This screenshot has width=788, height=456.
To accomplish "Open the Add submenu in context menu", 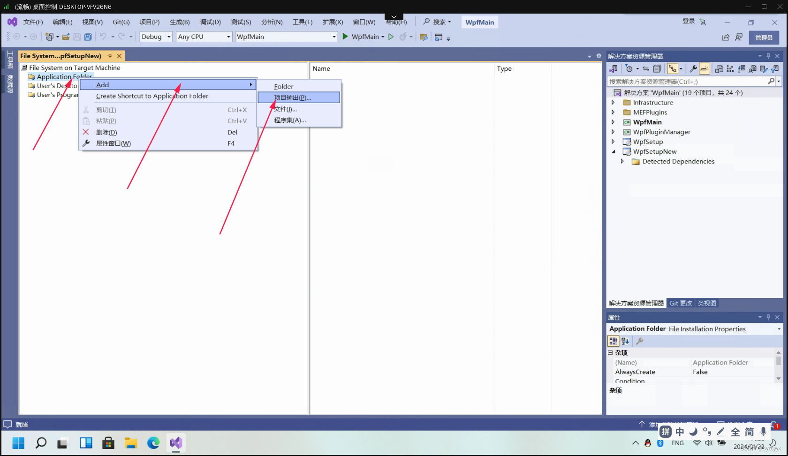I will [x=168, y=85].
